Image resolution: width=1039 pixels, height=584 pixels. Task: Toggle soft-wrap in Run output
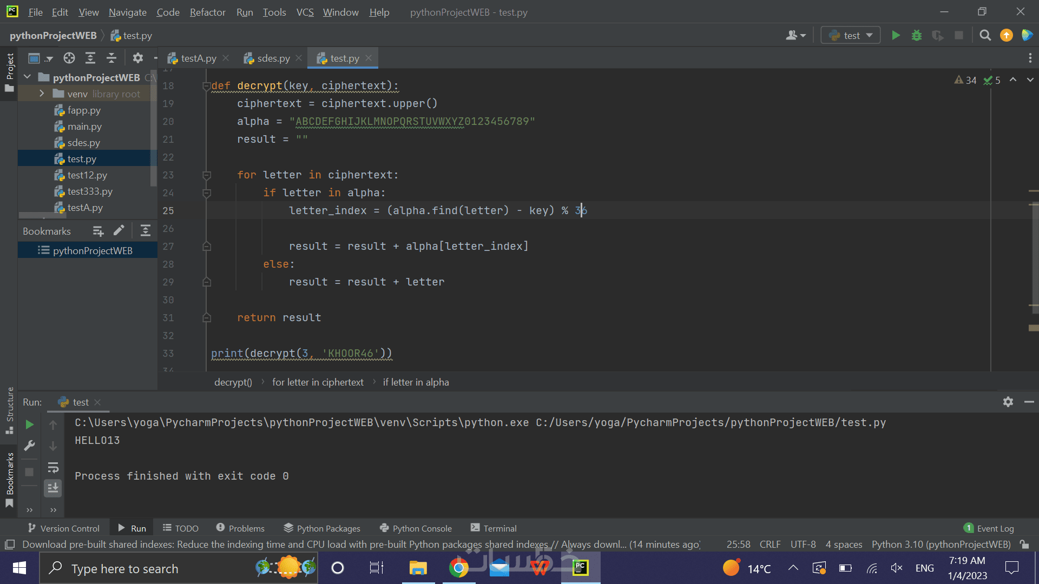click(x=53, y=467)
